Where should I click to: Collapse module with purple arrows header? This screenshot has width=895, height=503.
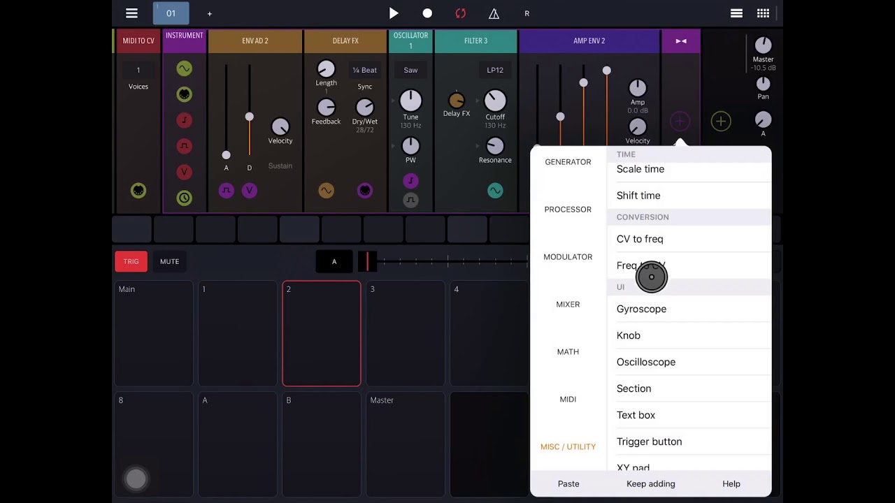pos(681,41)
